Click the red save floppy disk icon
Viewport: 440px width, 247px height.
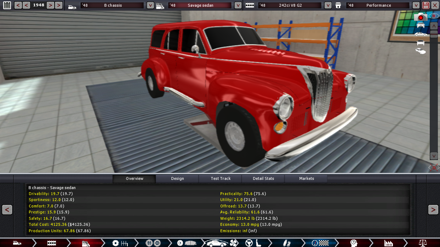pyautogui.click(x=426, y=5)
